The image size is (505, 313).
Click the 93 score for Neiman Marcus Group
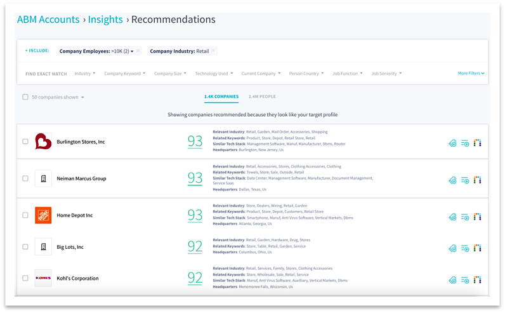pos(195,178)
